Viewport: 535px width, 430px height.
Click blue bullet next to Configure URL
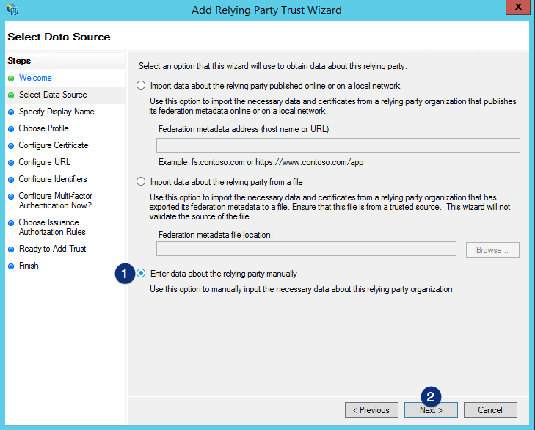click(11, 163)
